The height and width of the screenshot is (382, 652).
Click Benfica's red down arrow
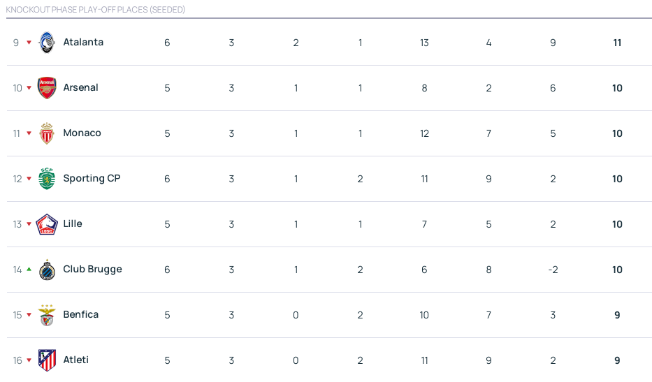click(29, 315)
